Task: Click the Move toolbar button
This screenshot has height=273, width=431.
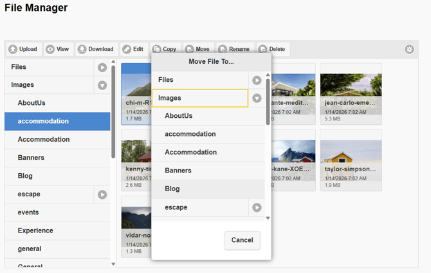Action: click(x=199, y=48)
